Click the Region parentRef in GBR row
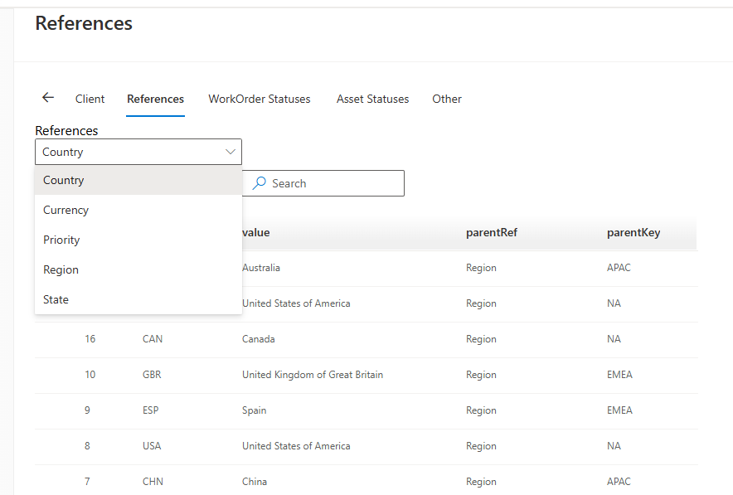Viewport: 733px width, 495px height. (481, 375)
